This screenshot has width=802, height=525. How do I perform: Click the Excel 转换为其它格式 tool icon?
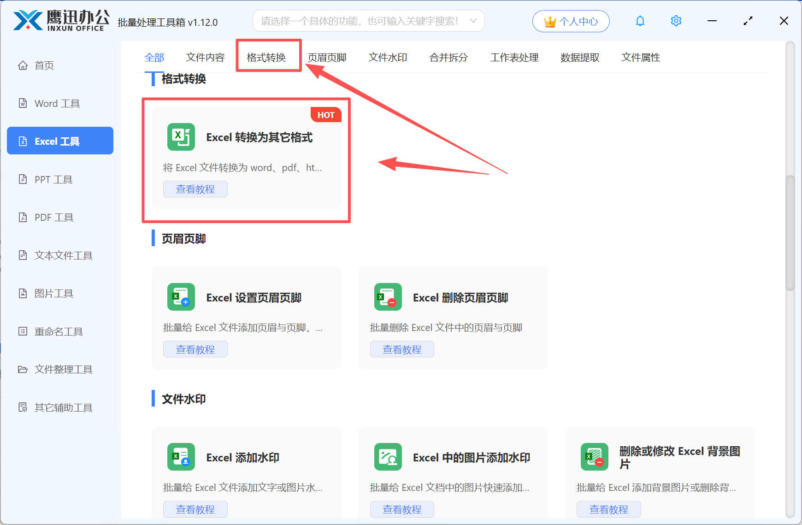pyautogui.click(x=181, y=137)
